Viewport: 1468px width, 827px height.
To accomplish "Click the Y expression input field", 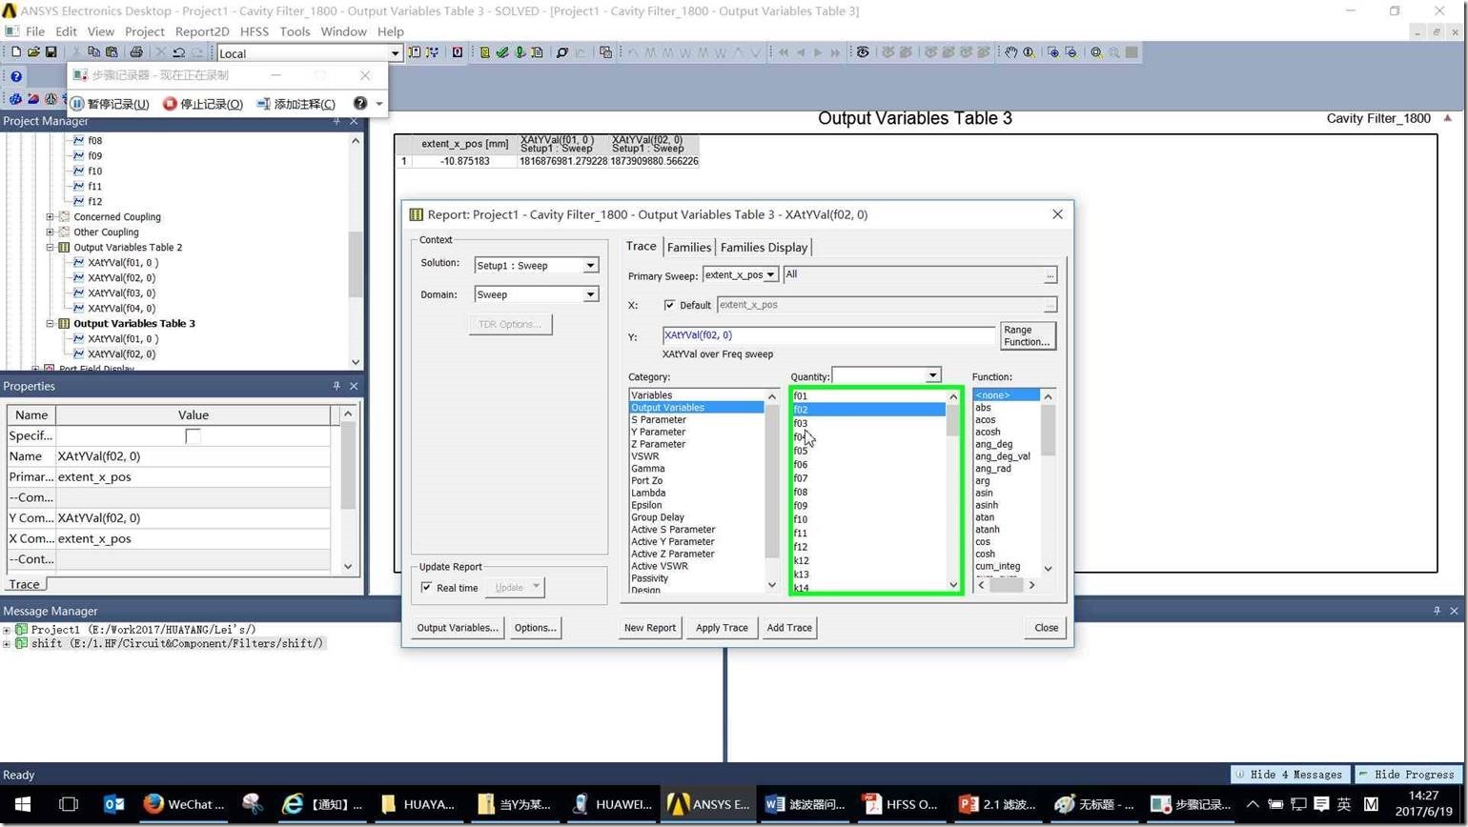I will click(x=828, y=335).
